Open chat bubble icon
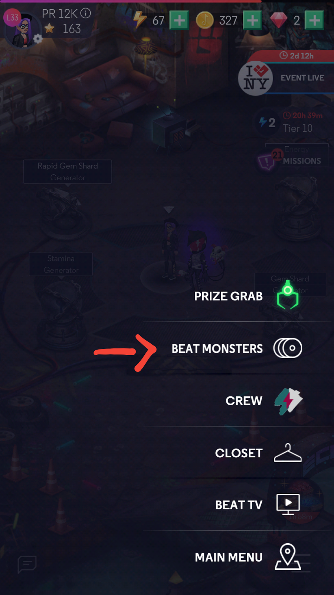The image size is (334, 595). 27,565
